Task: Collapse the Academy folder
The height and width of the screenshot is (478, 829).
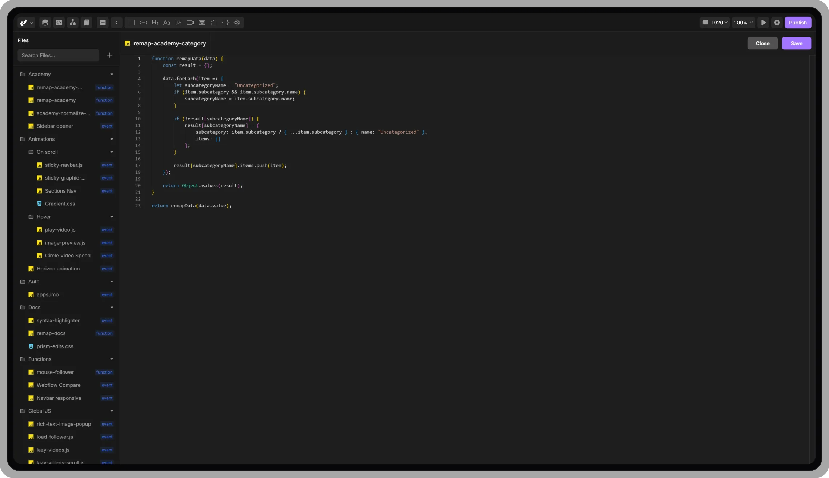Action: (112, 74)
